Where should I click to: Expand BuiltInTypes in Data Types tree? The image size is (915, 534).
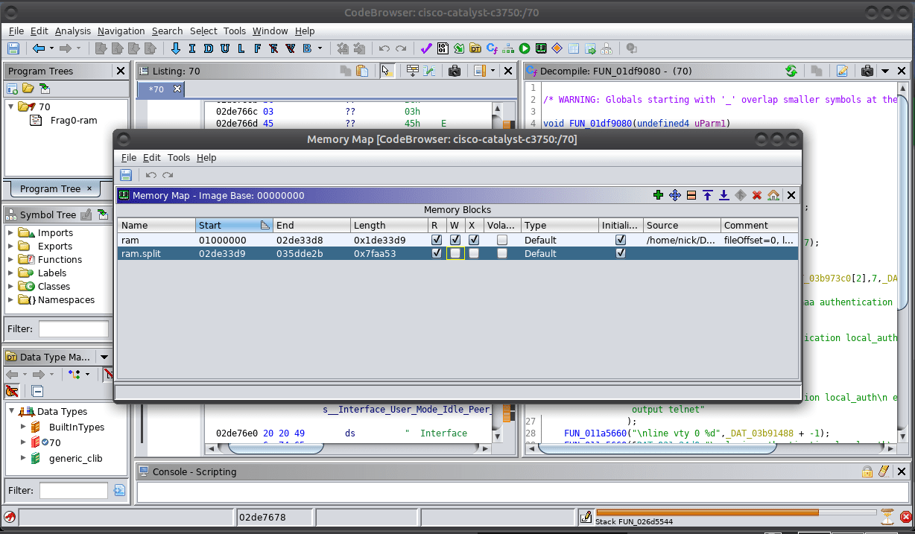pyautogui.click(x=22, y=427)
